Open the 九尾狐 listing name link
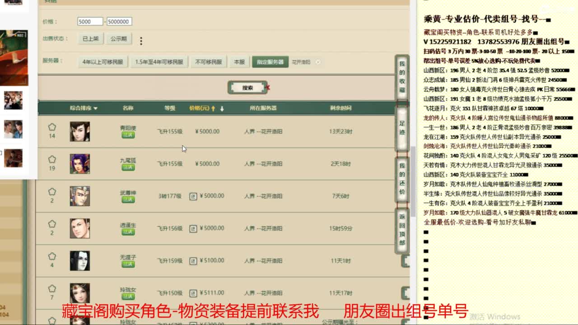Image resolution: width=578 pixels, height=325 pixels. 128,160
